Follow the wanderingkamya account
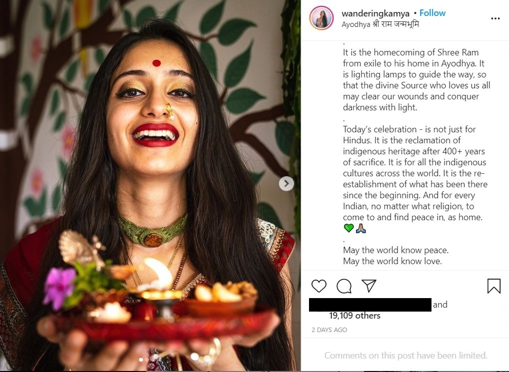The image size is (509, 372). pyautogui.click(x=432, y=13)
